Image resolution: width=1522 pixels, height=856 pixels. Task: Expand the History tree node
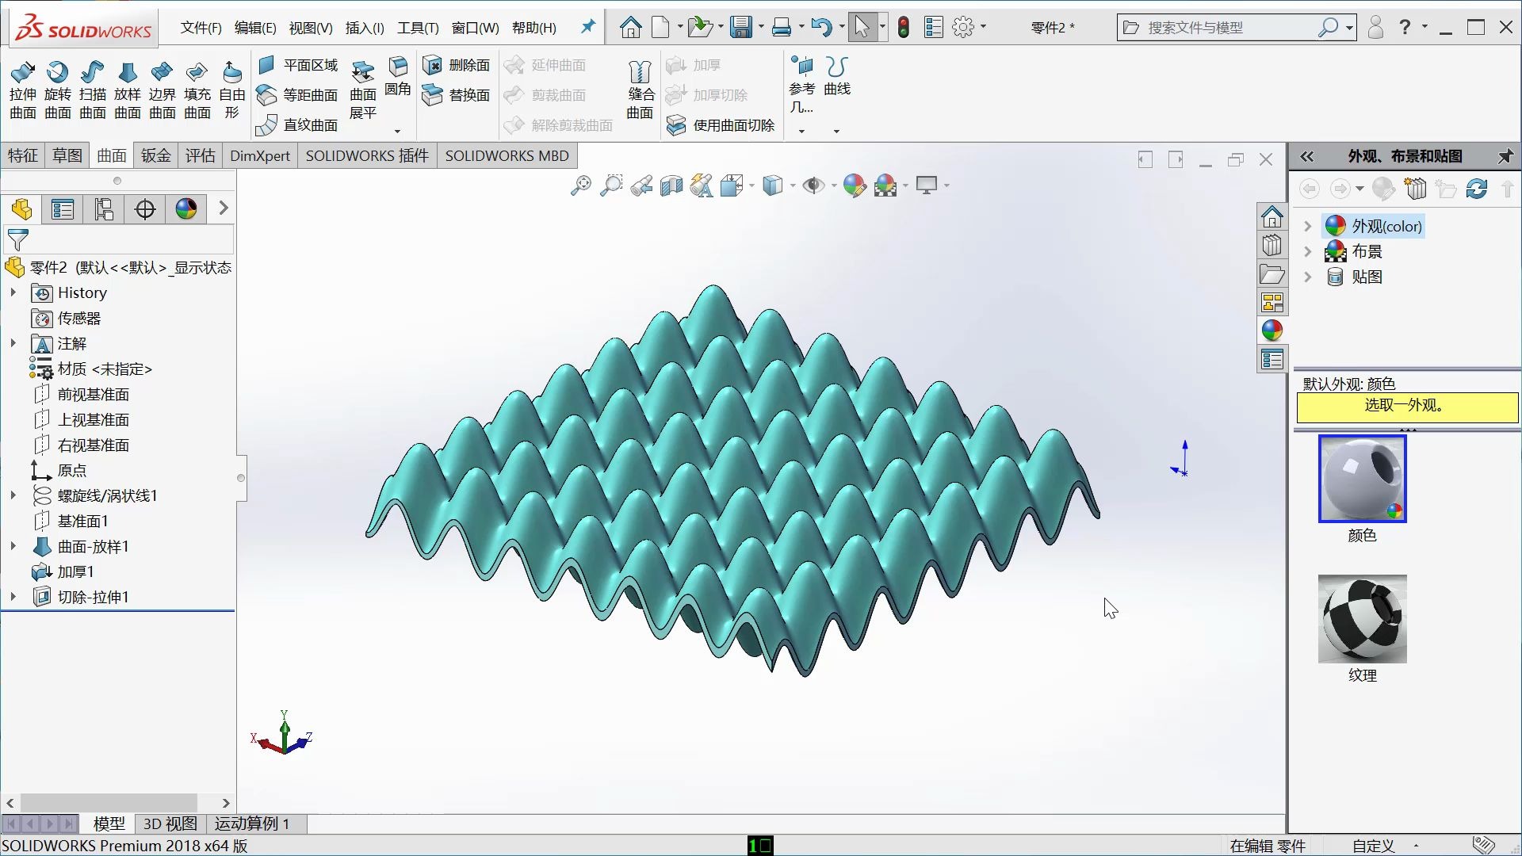pyautogui.click(x=13, y=292)
